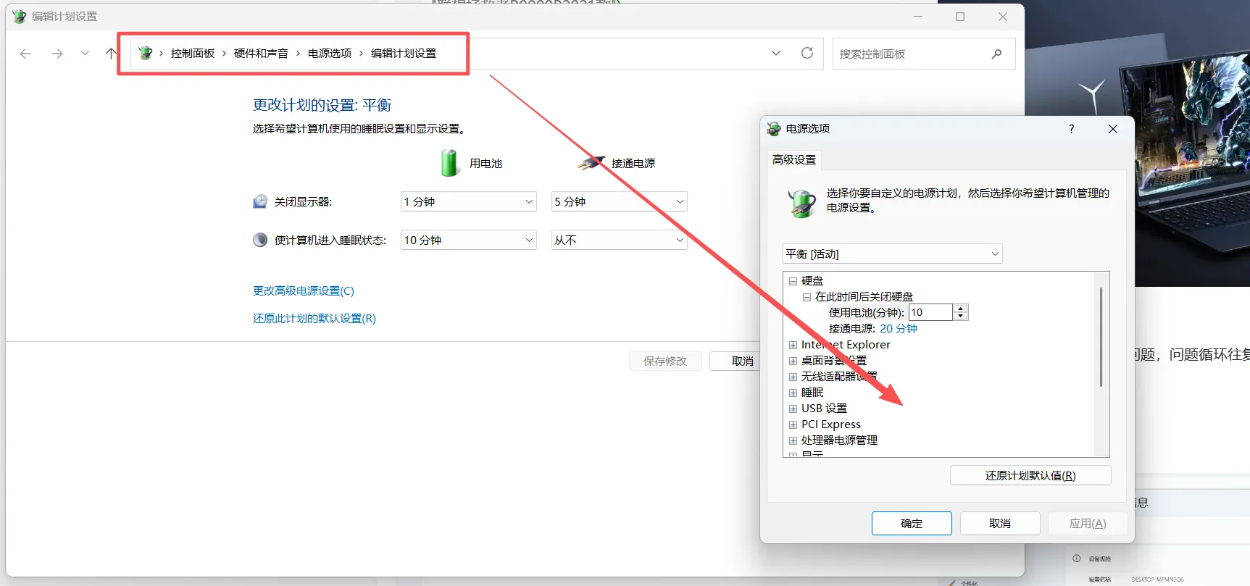Image resolution: width=1250 pixels, height=586 pixels.
Task: Click the forward navigation arrow
Action: 57,54
